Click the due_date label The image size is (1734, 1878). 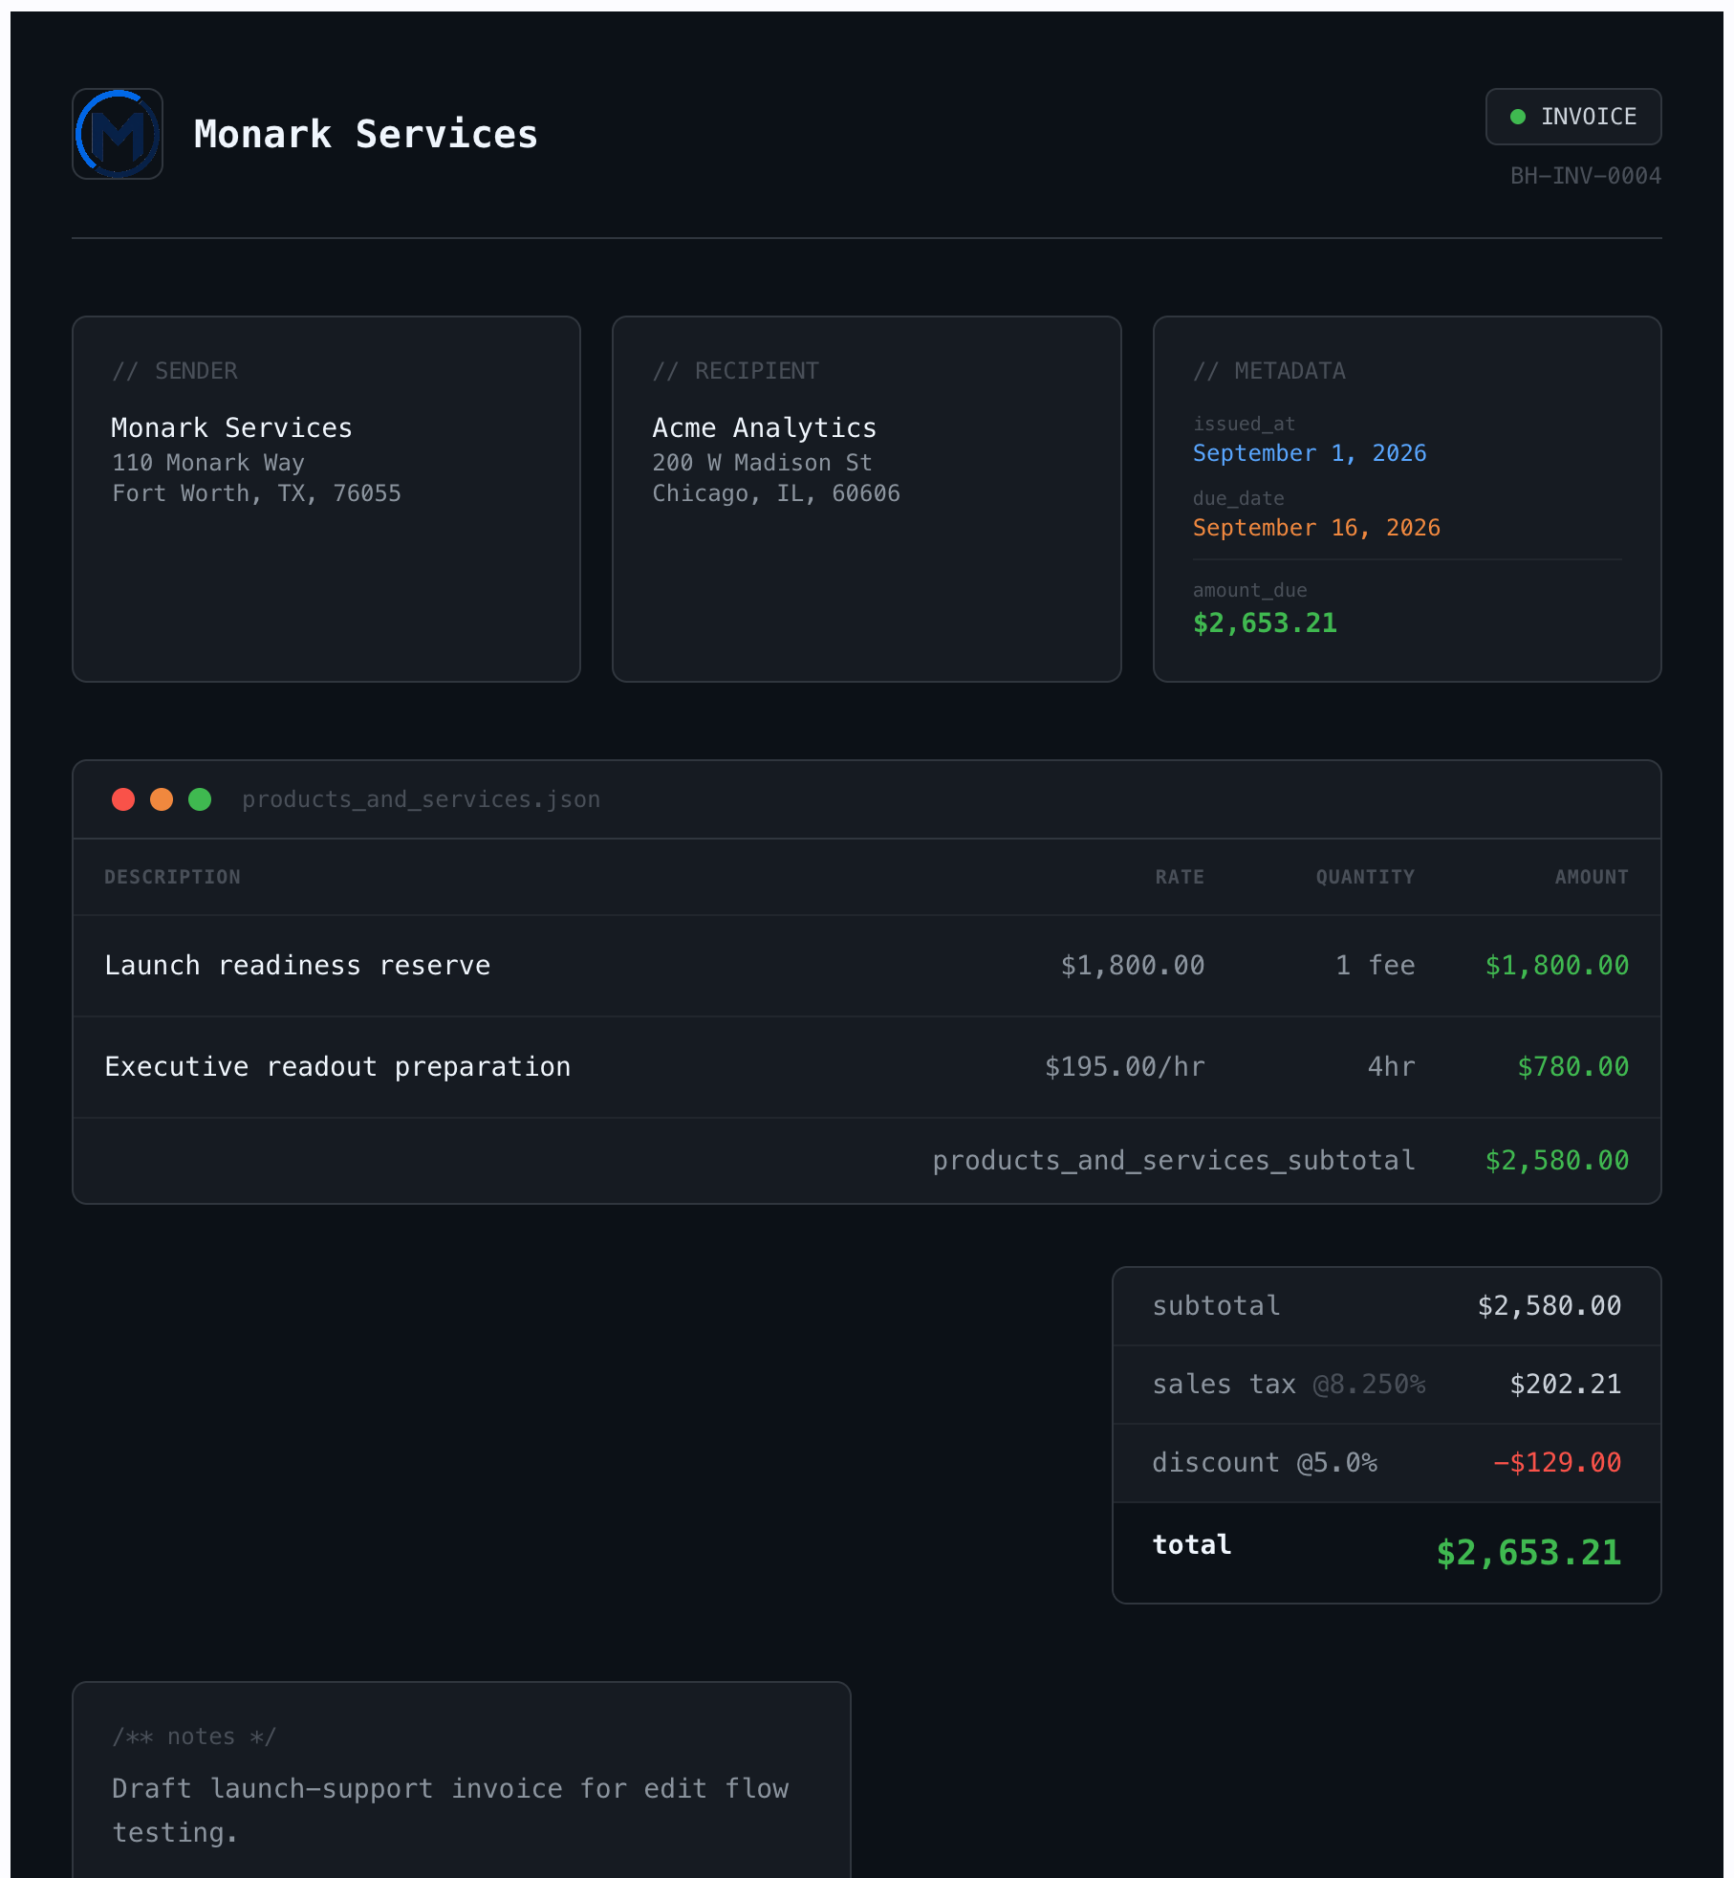click(x=1238, y=498)
